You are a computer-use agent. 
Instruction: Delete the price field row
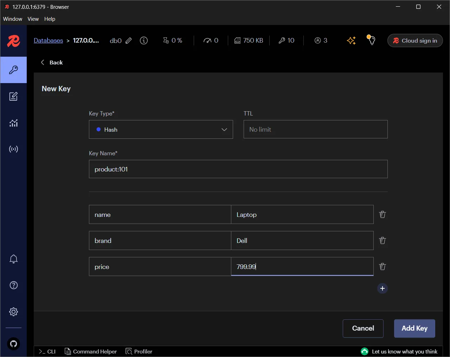[382, 267]
